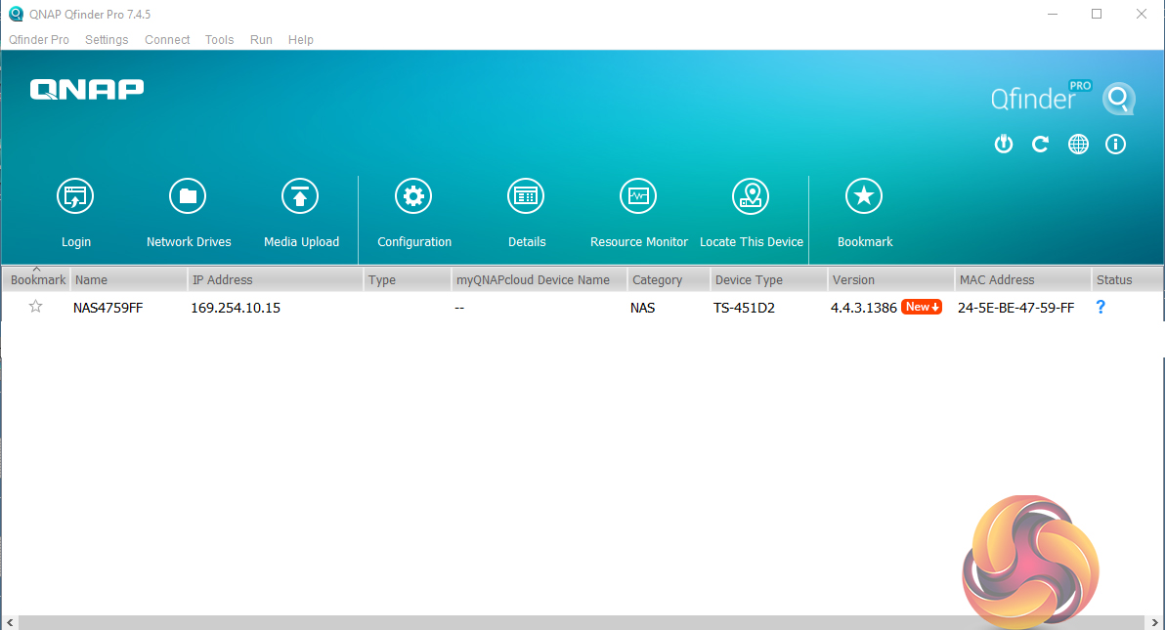Open the Configuration gear icon
The image size is (1166, 630).
coord(413,197)
